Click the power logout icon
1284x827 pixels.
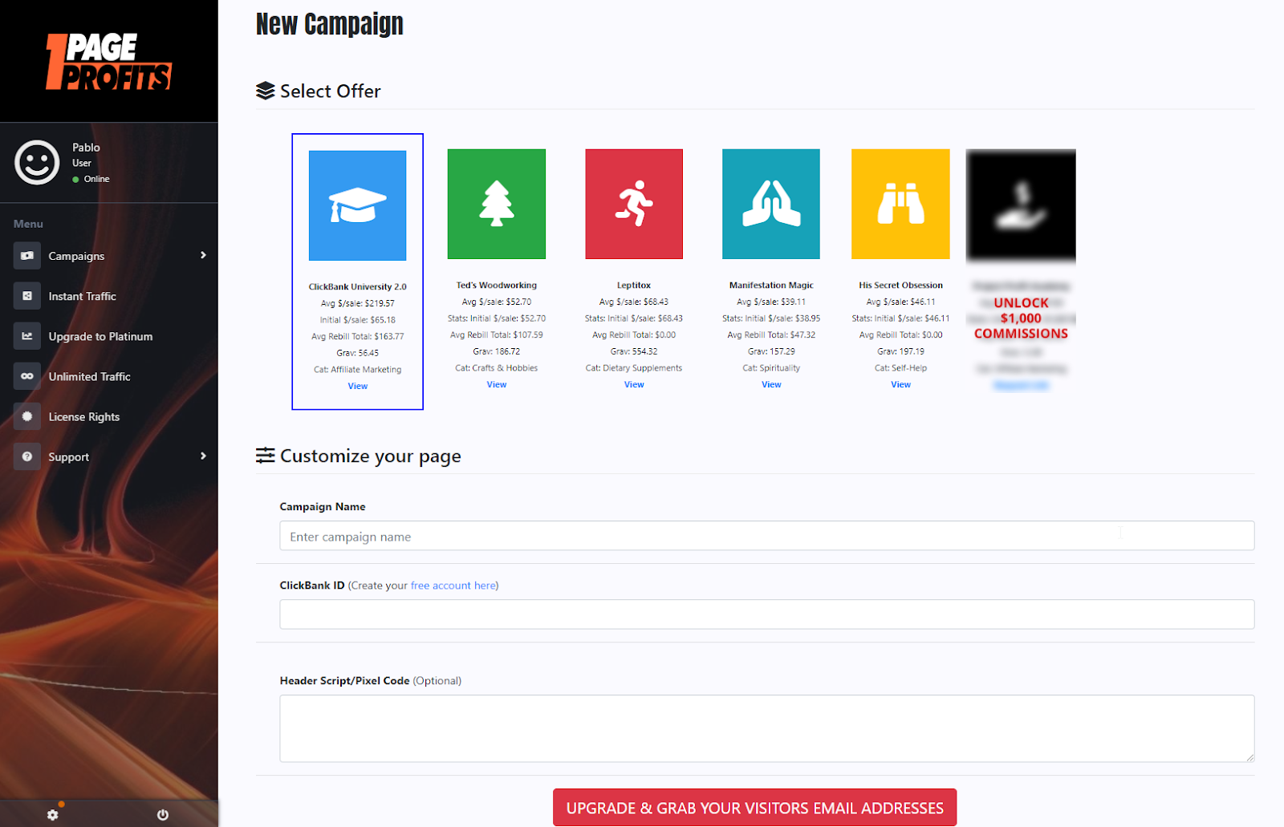pos(163,815)
